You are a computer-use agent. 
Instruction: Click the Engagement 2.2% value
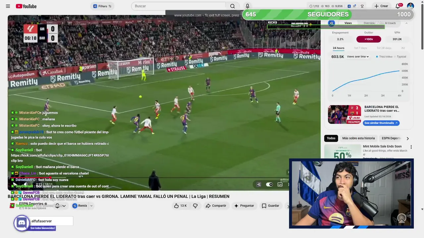[340, 39]
